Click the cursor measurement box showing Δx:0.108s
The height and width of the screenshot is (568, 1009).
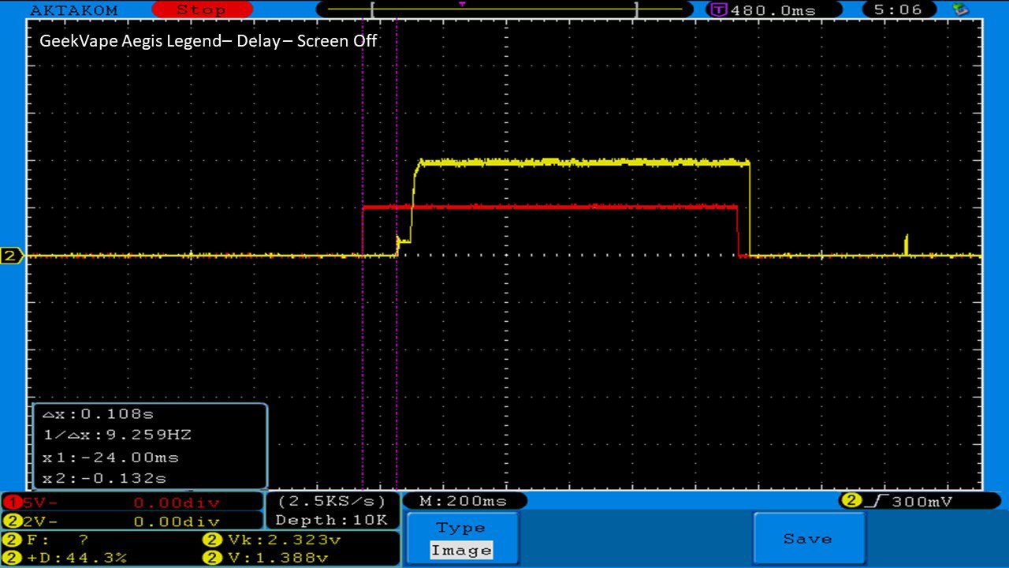(150, 446)
